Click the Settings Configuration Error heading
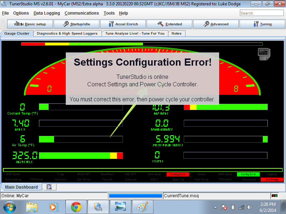The image size is (286, 214). 143,62
